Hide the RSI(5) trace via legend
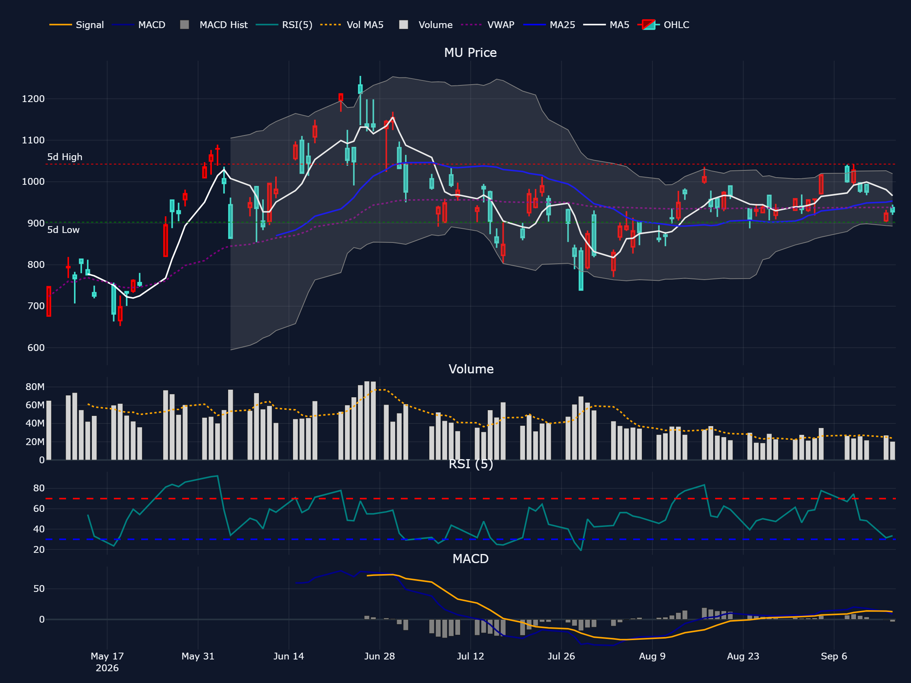 [x=284, y=25]
